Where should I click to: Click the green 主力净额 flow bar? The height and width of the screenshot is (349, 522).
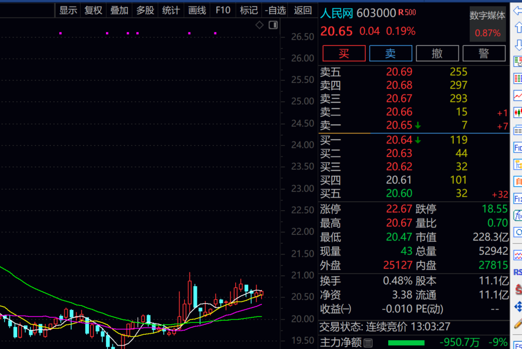click(406, 342)
